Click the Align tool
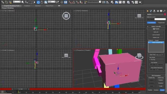The image size is (167, 94). pos(108,2)
